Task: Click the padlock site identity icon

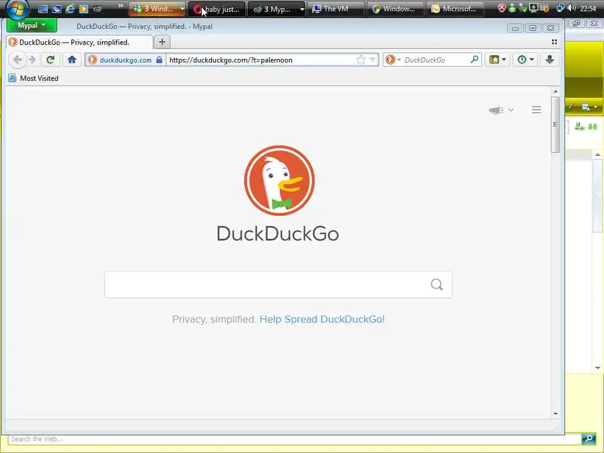Action: [159, 60]
